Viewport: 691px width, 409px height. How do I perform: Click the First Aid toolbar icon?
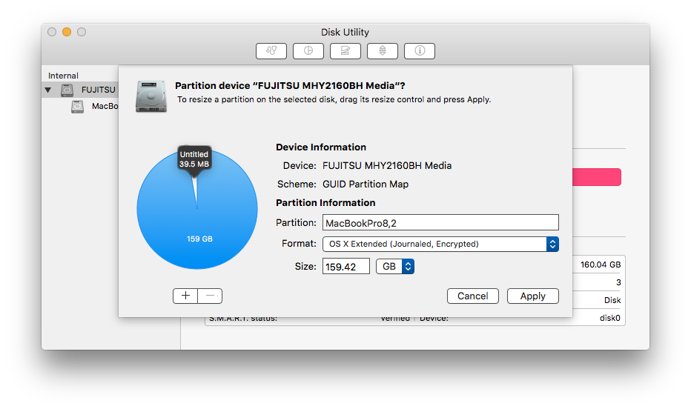click(x=271, y=50)
